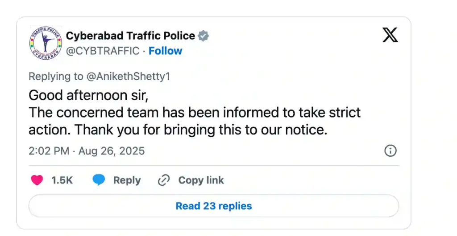Screen dimensions: 457x236
Task: Follow the Cyberabad Traffic Police account
Action: 166,51
